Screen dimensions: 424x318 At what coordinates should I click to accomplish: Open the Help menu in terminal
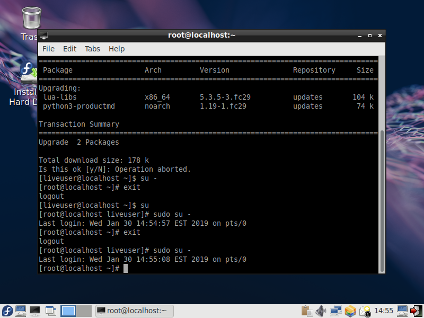click(117, 49)
